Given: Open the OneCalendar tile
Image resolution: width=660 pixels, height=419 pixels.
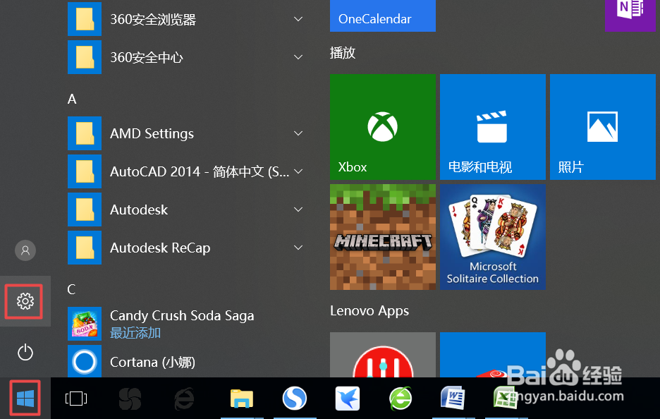Looking at the screenshot, I should 383,16.
